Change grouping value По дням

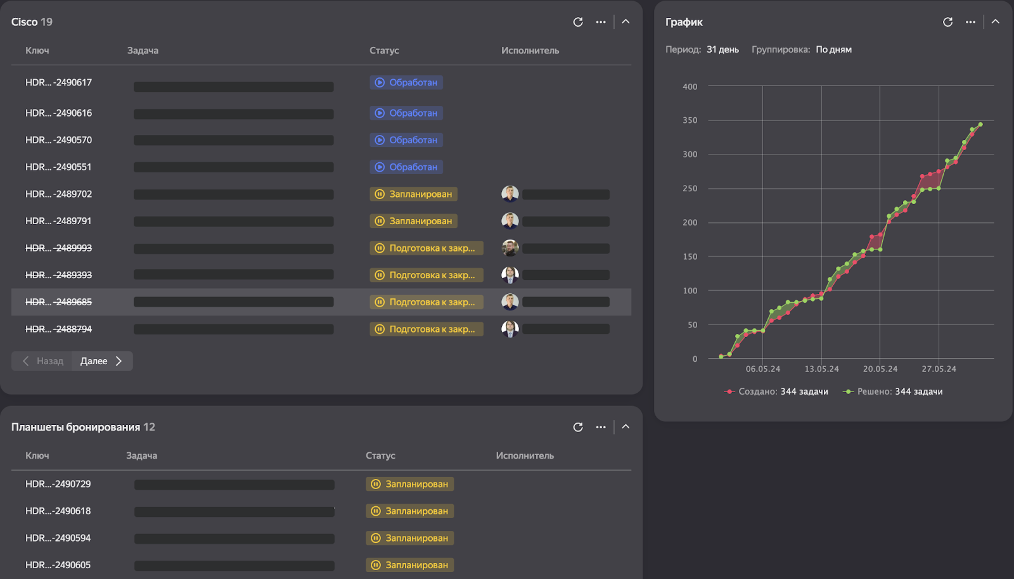coord(833,49)
